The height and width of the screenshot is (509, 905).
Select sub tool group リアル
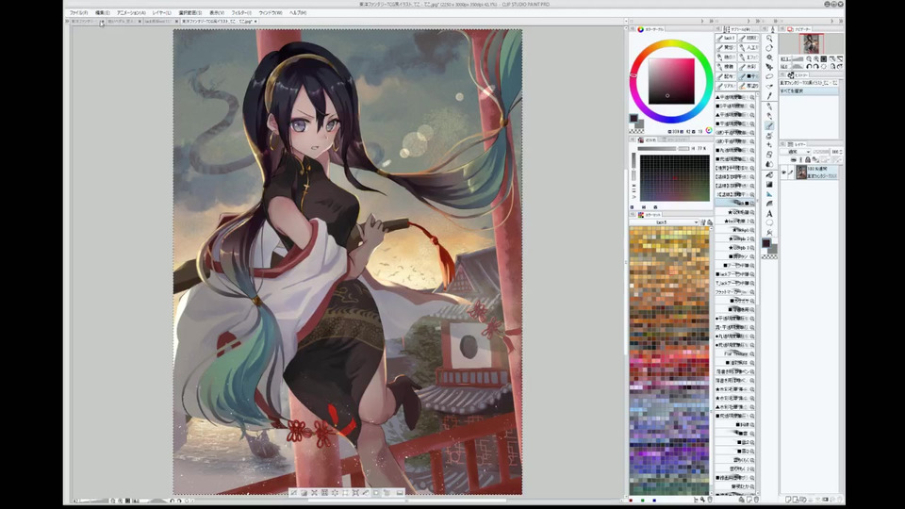pos(726,86)
